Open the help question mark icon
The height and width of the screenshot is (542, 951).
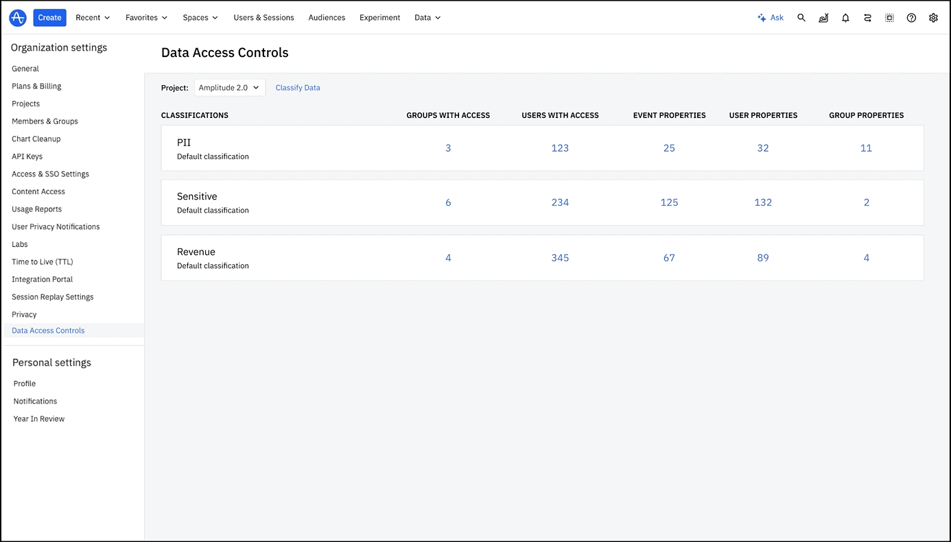pos(911,18)
